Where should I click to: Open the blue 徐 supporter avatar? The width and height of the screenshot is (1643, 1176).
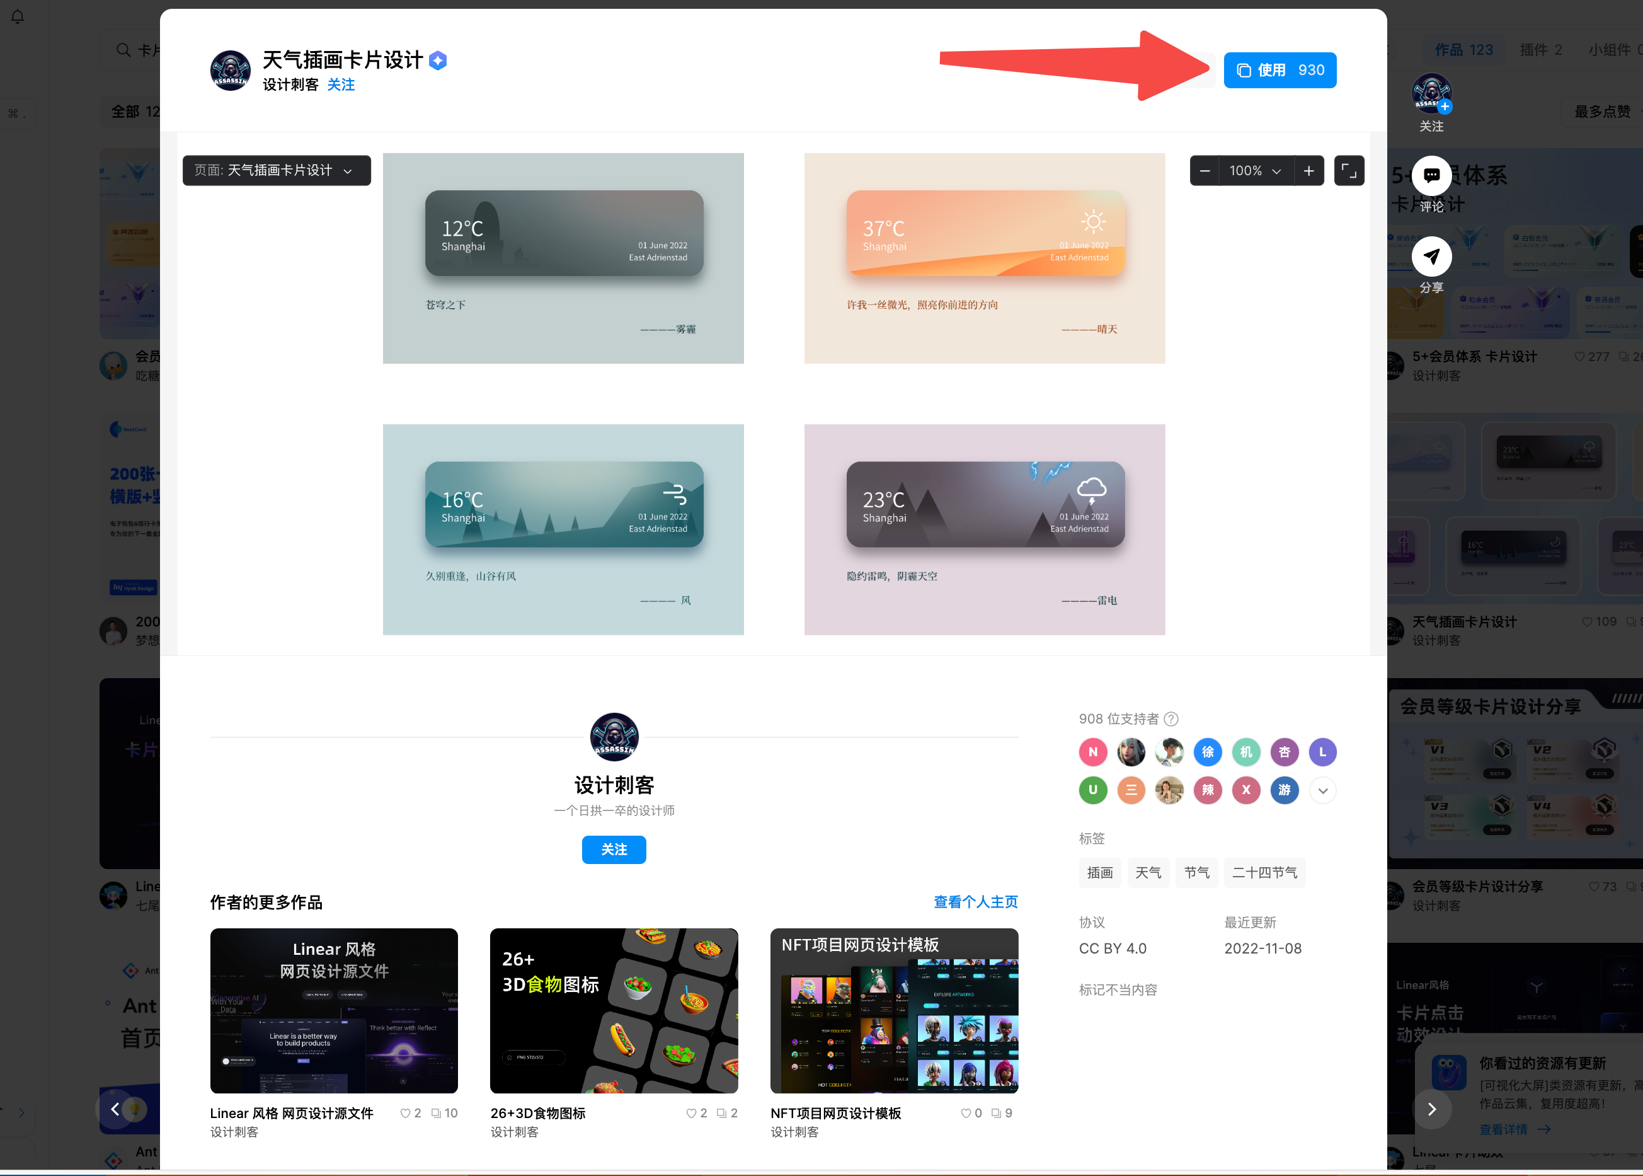[1208, 752]
